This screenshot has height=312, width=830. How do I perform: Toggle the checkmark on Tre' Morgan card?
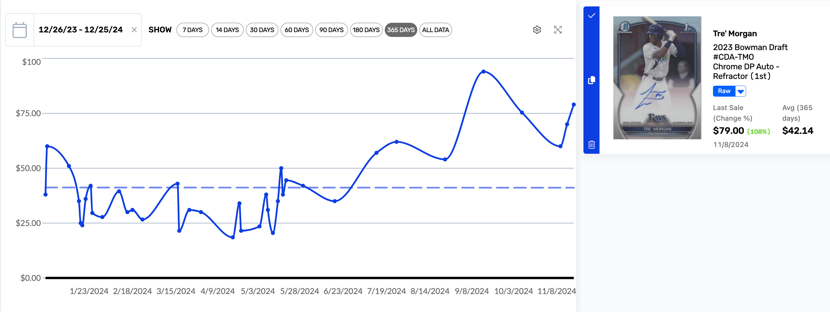[x=591, y=16]
